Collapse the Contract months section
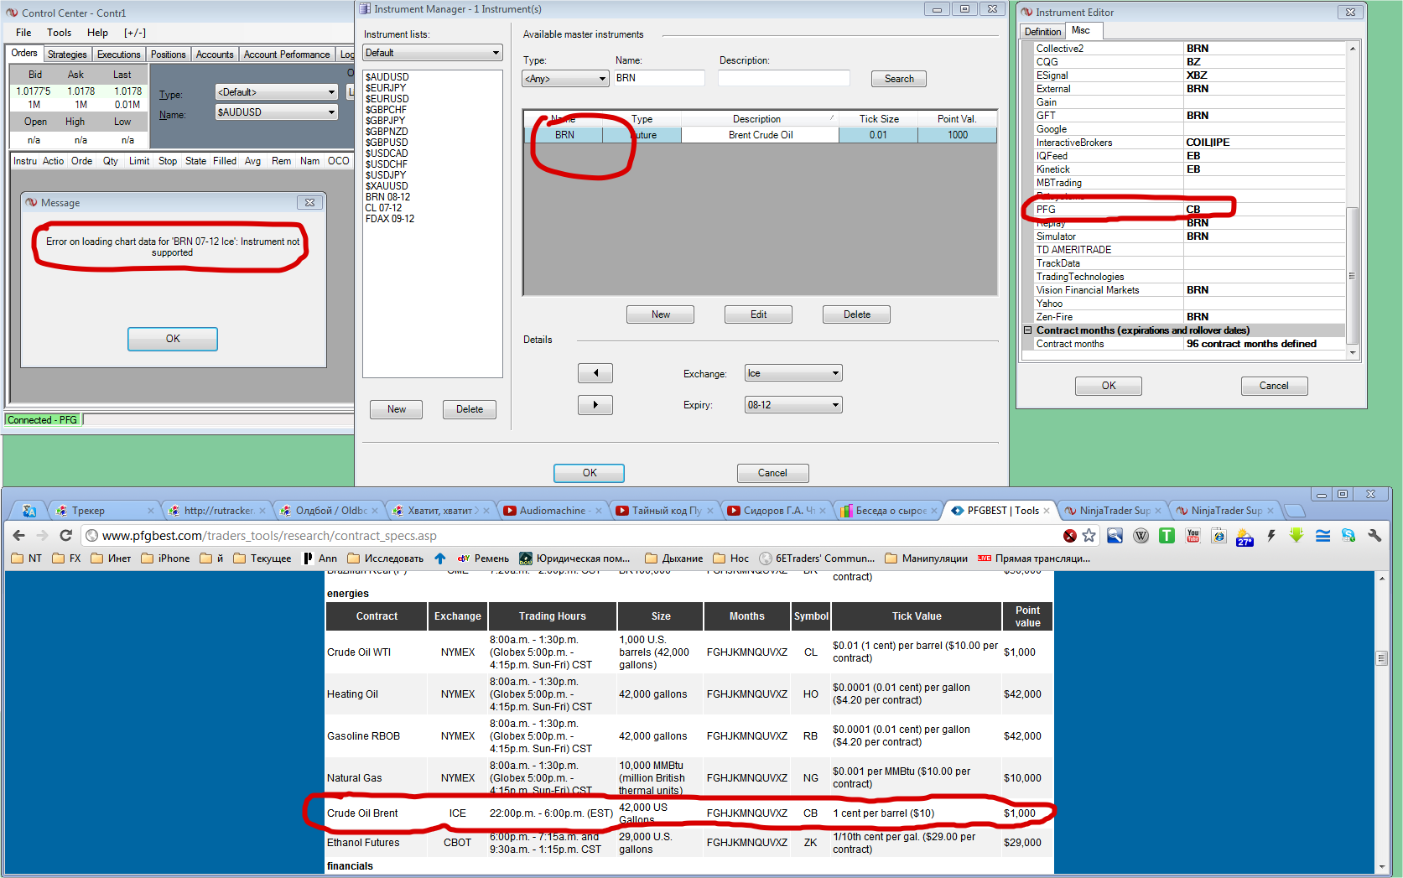 click(1028, 330)
